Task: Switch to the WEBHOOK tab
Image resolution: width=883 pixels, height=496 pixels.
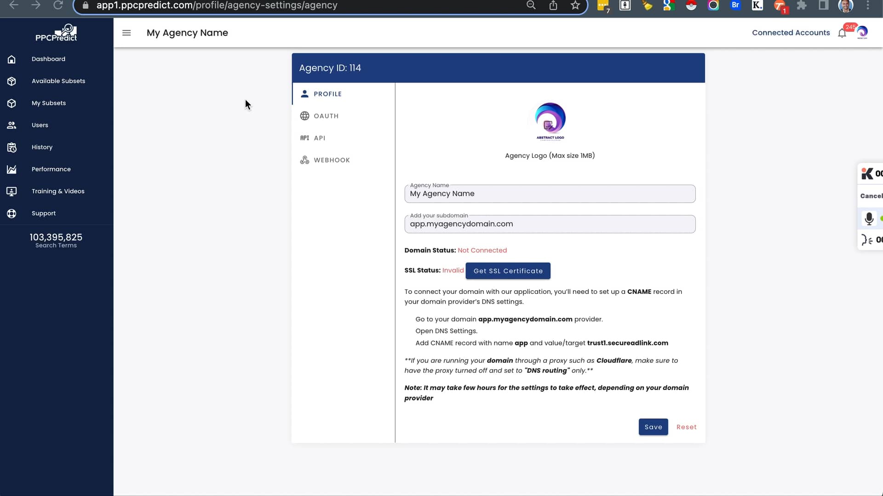Action: (332, 160)
